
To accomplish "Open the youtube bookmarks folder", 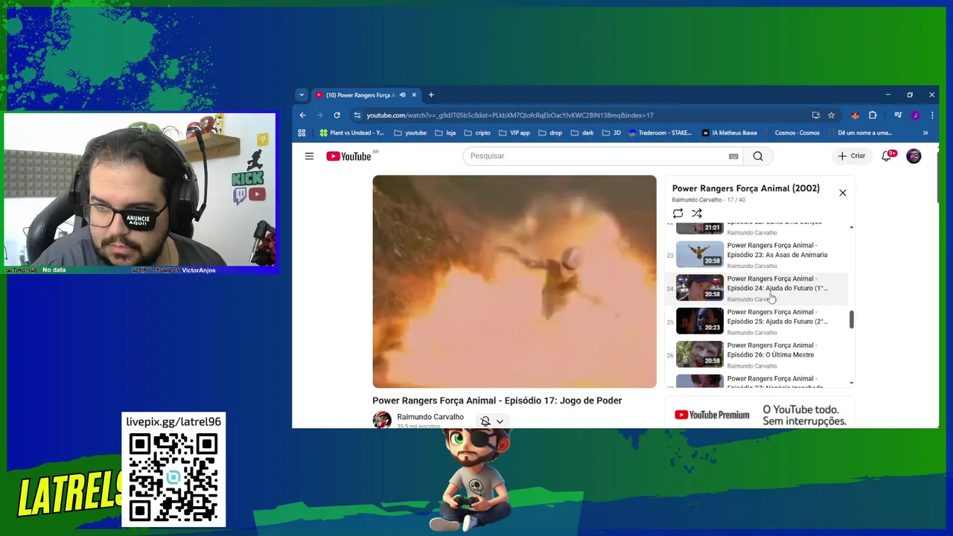I will click(x=410, y=133).
